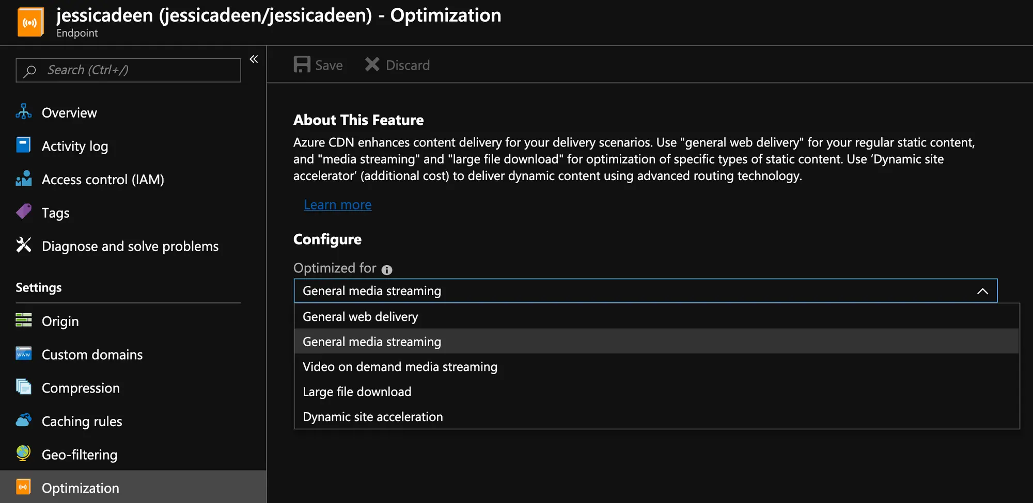Go to Access control (IAM)
Image resolution: width=1033 pixels, height=503 pixels.
point(103,180)
